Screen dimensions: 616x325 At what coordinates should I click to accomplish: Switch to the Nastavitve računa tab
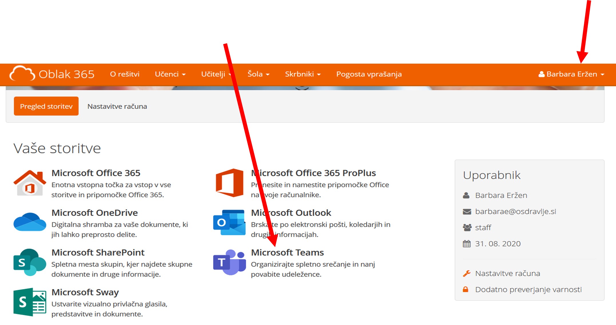(x=117, y=106)
